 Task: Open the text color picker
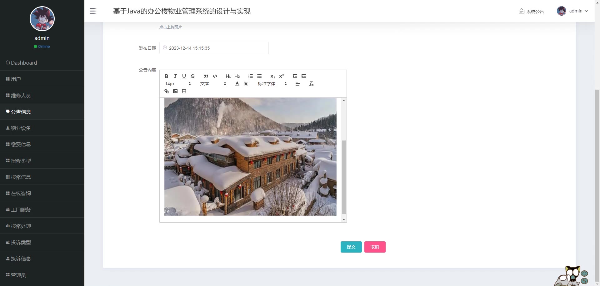(x=237, y=84)
